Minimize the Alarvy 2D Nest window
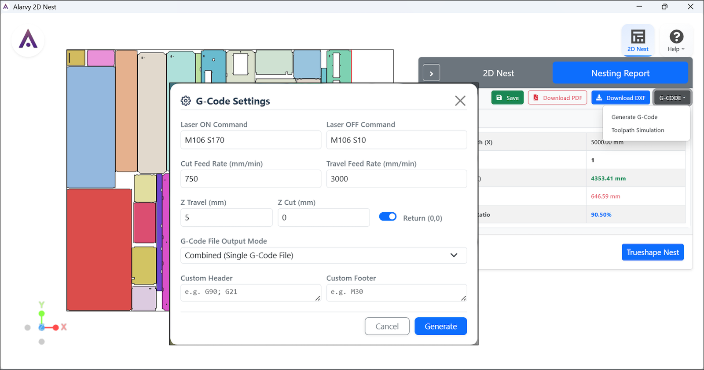Screen dimensions: 704x370 [x=639, y=7]
